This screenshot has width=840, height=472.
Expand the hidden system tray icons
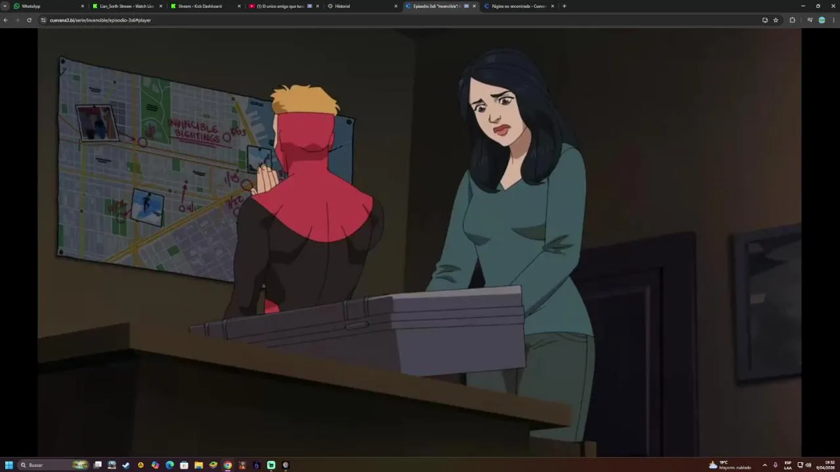[765, 465]
